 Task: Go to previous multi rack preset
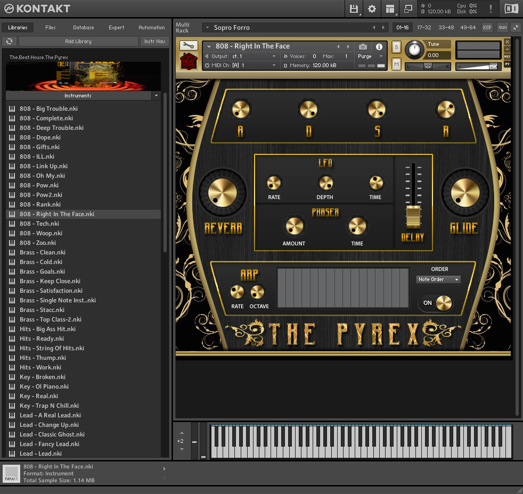point(373,28)
